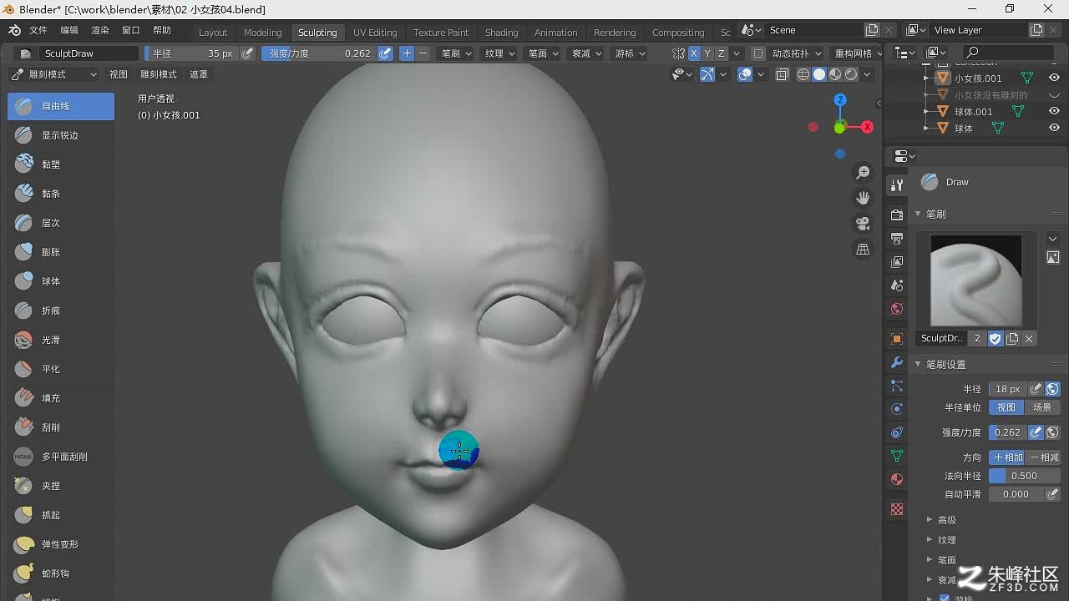Click the zoom view magnifier icon
1069x601 pixels.
tap(863, 173)
